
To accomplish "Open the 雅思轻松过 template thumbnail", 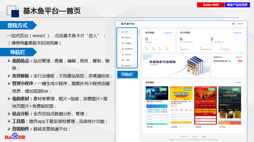I will (181, 105).
